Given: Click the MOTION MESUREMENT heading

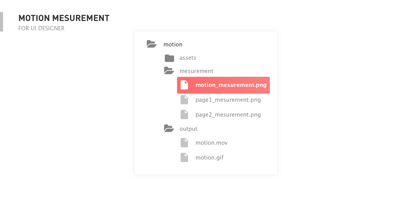Looking at the screenshot, I should (x=64, y=18).
